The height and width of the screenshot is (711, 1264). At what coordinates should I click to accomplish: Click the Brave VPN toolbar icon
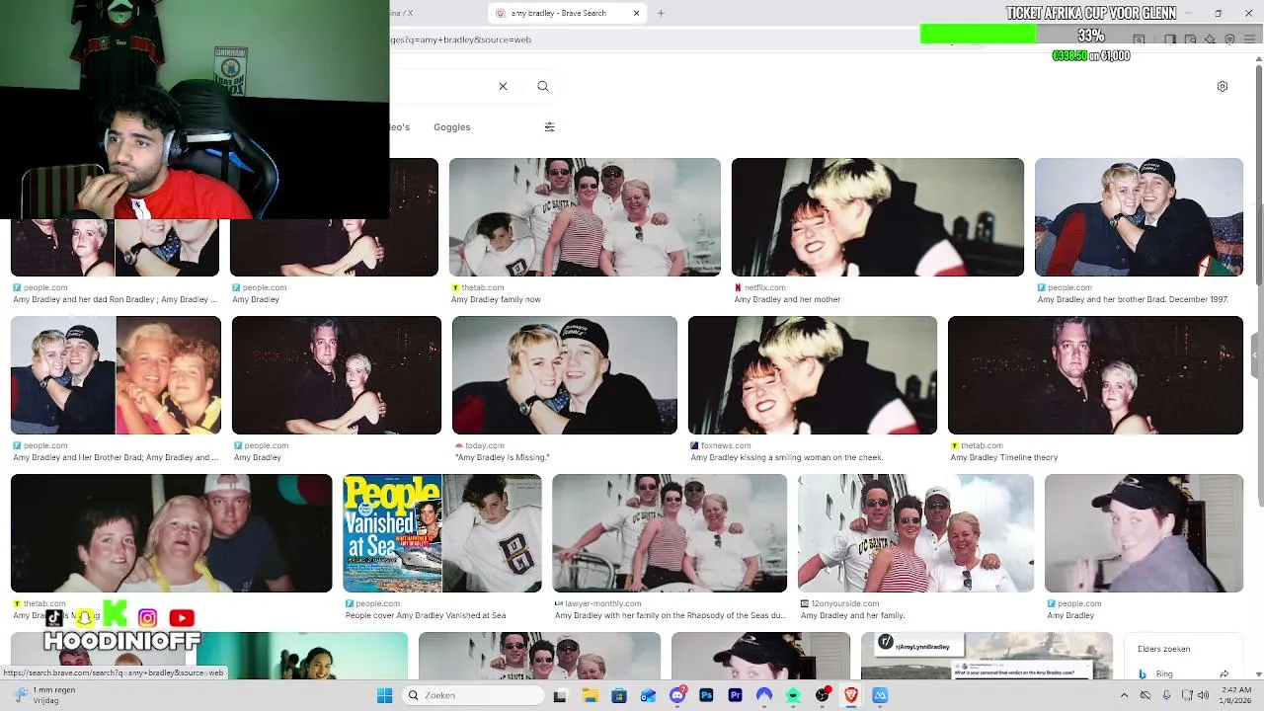point(1229,39)
